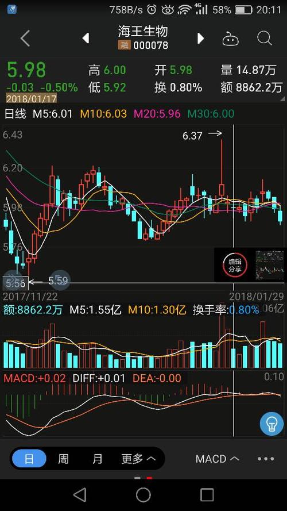Switch to 月 monthly chart period
This screenshot has width=287, height=511.
click(x=98, y=459)
